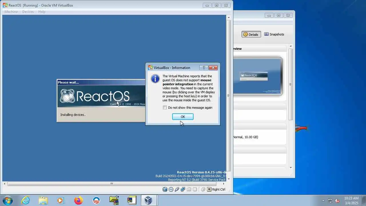366x206 pixels.
Task: Click the Manager details pane scrollbar up arrow
Action: tap(291, 46)
